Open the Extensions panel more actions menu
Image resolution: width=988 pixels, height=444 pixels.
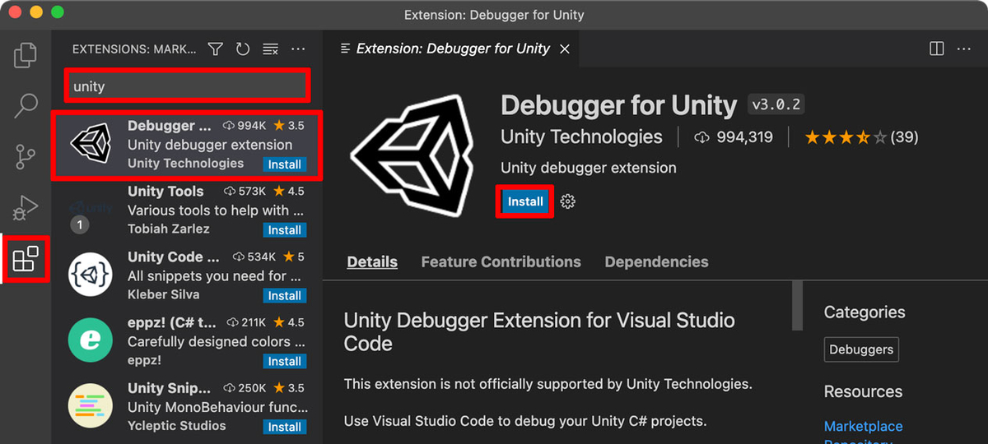click(x=298, y=49)
